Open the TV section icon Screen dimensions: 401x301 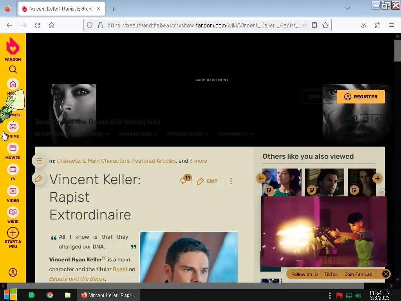tap(13, 169)
